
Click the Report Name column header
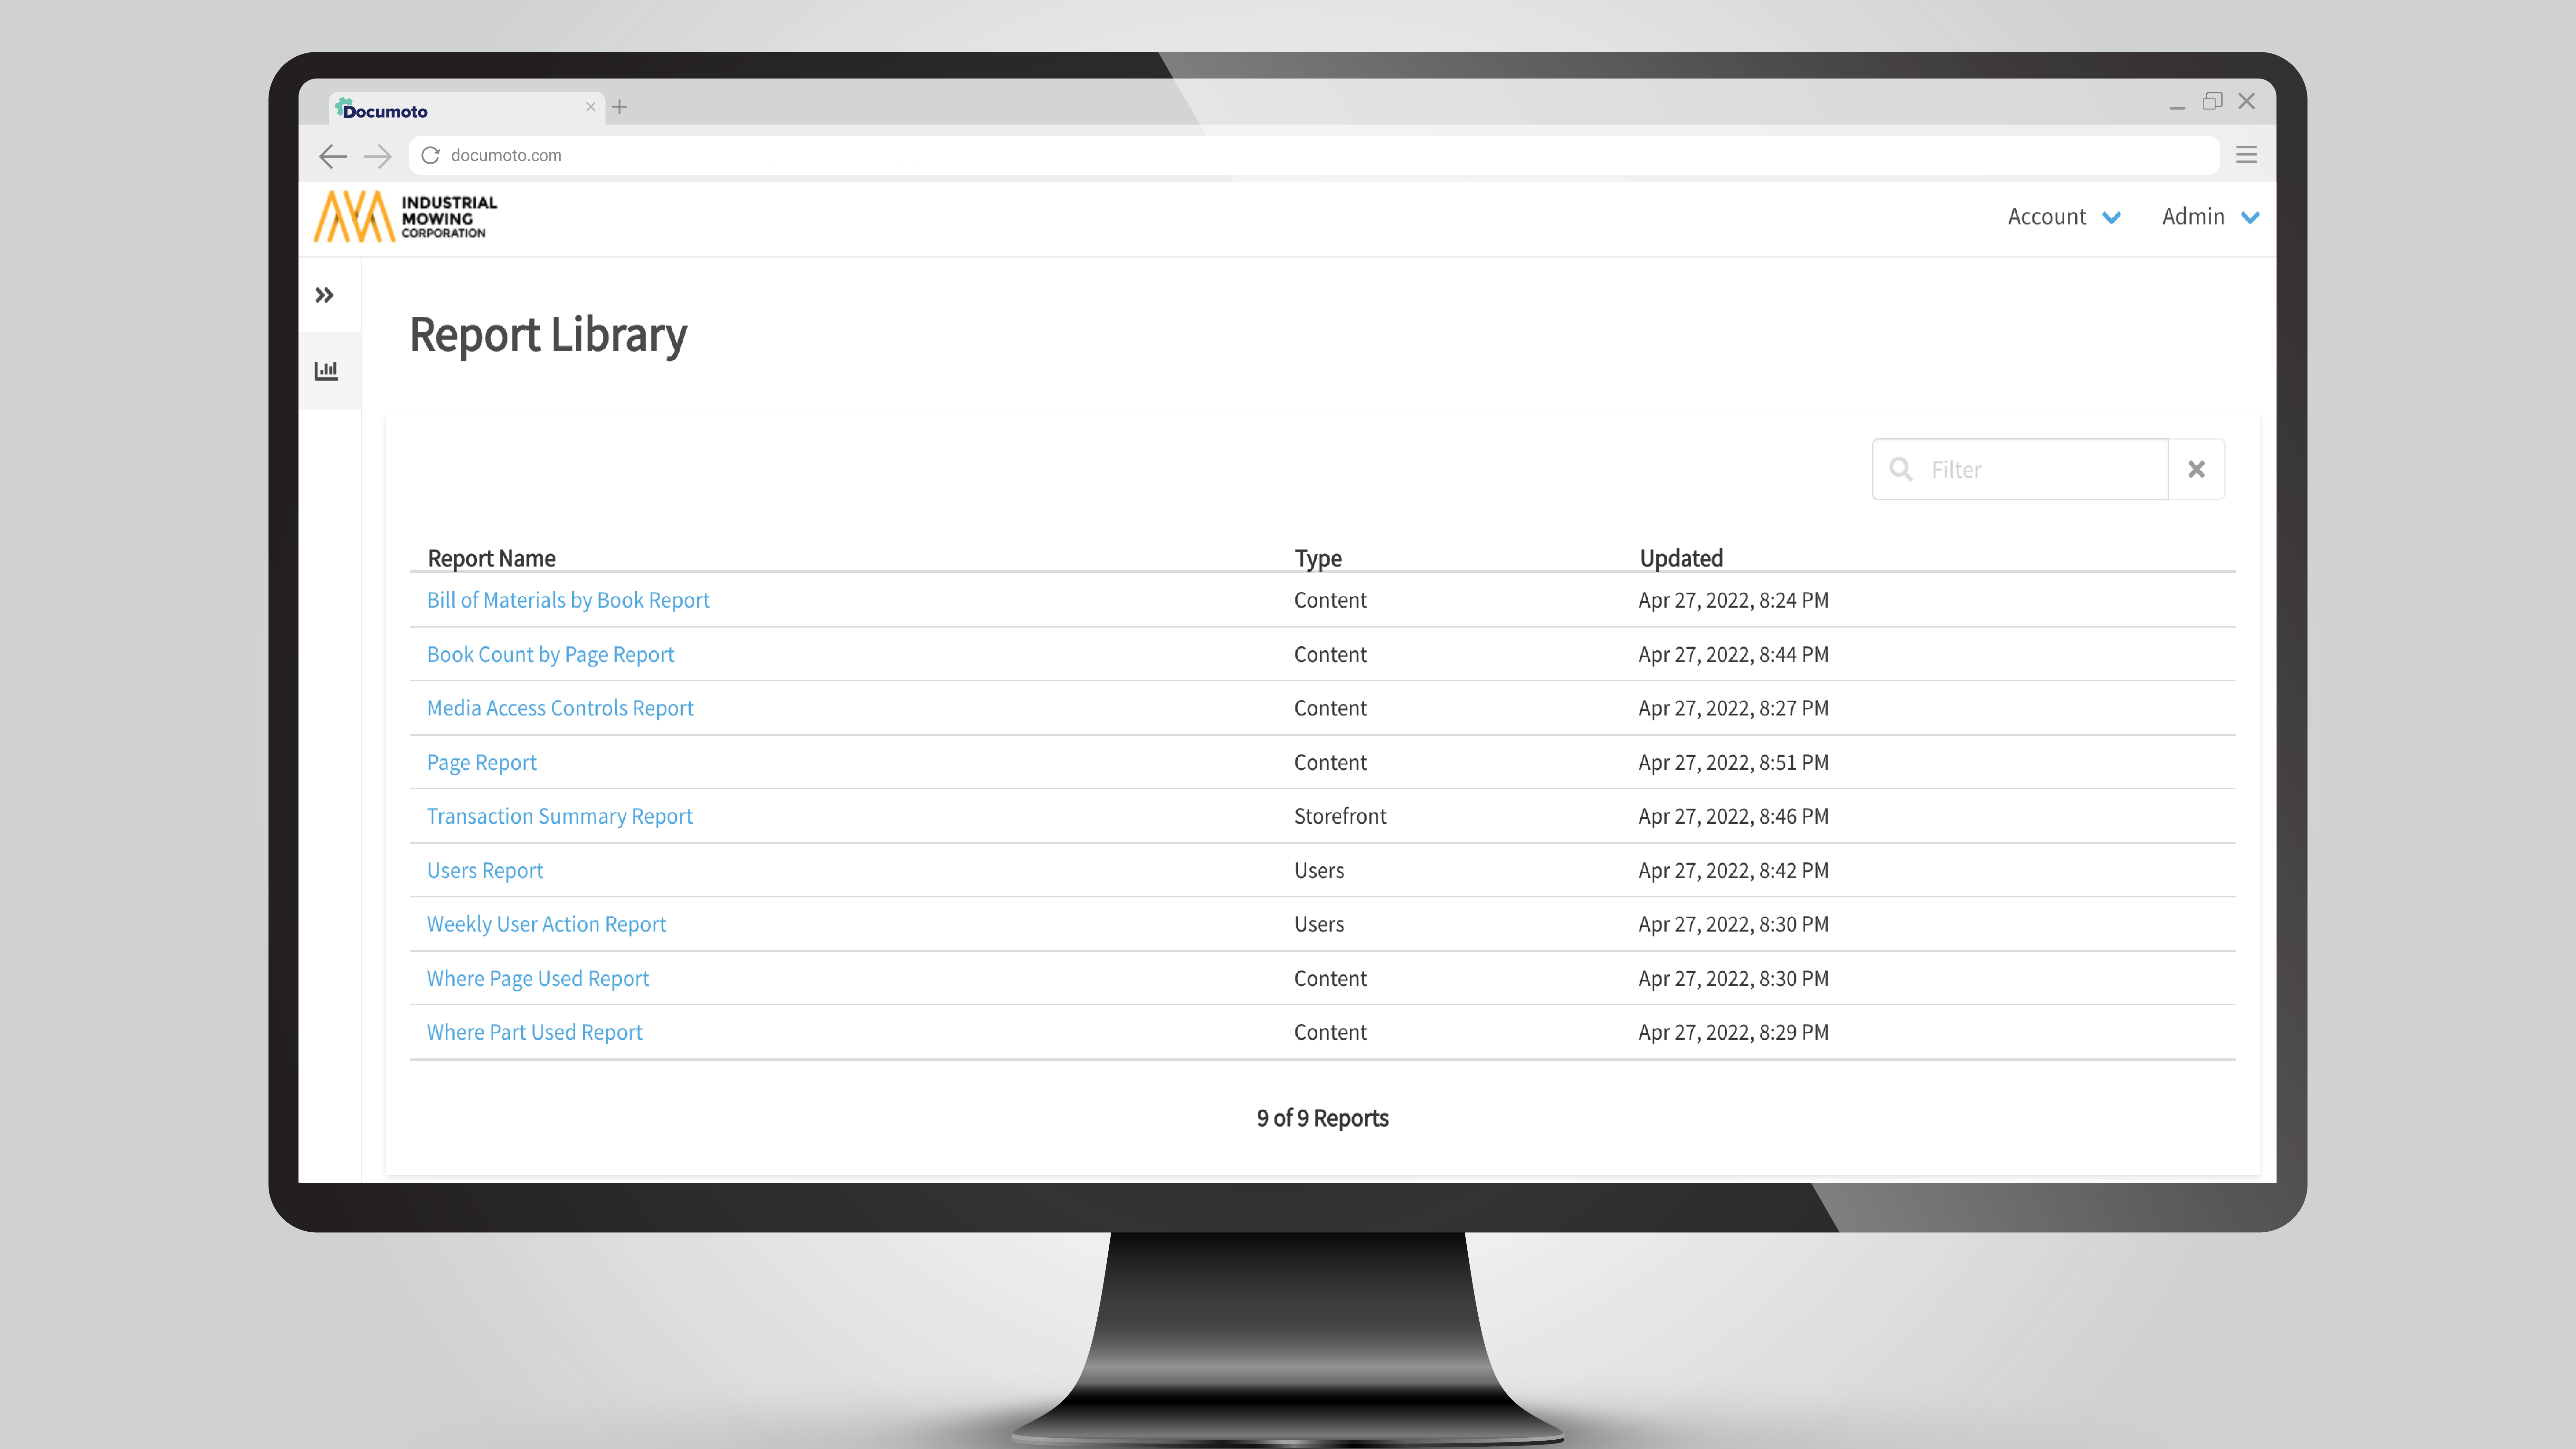pos(492,557)
